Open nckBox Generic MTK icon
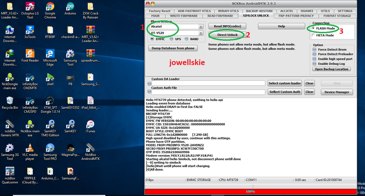The height and width of the screenshot is (196, 365). pos(10,128)
